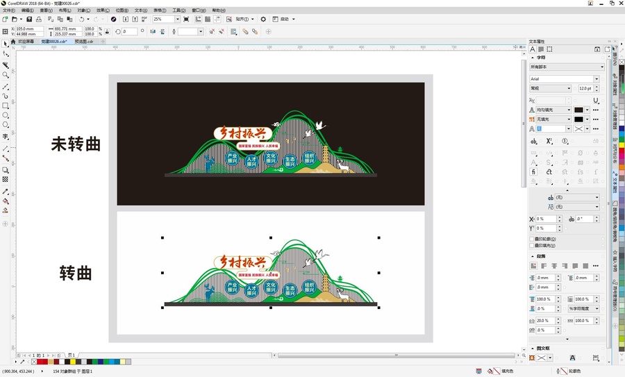Click the superscript X² position icon
Screen dimensions: 625x377
(x=549, y=141)
